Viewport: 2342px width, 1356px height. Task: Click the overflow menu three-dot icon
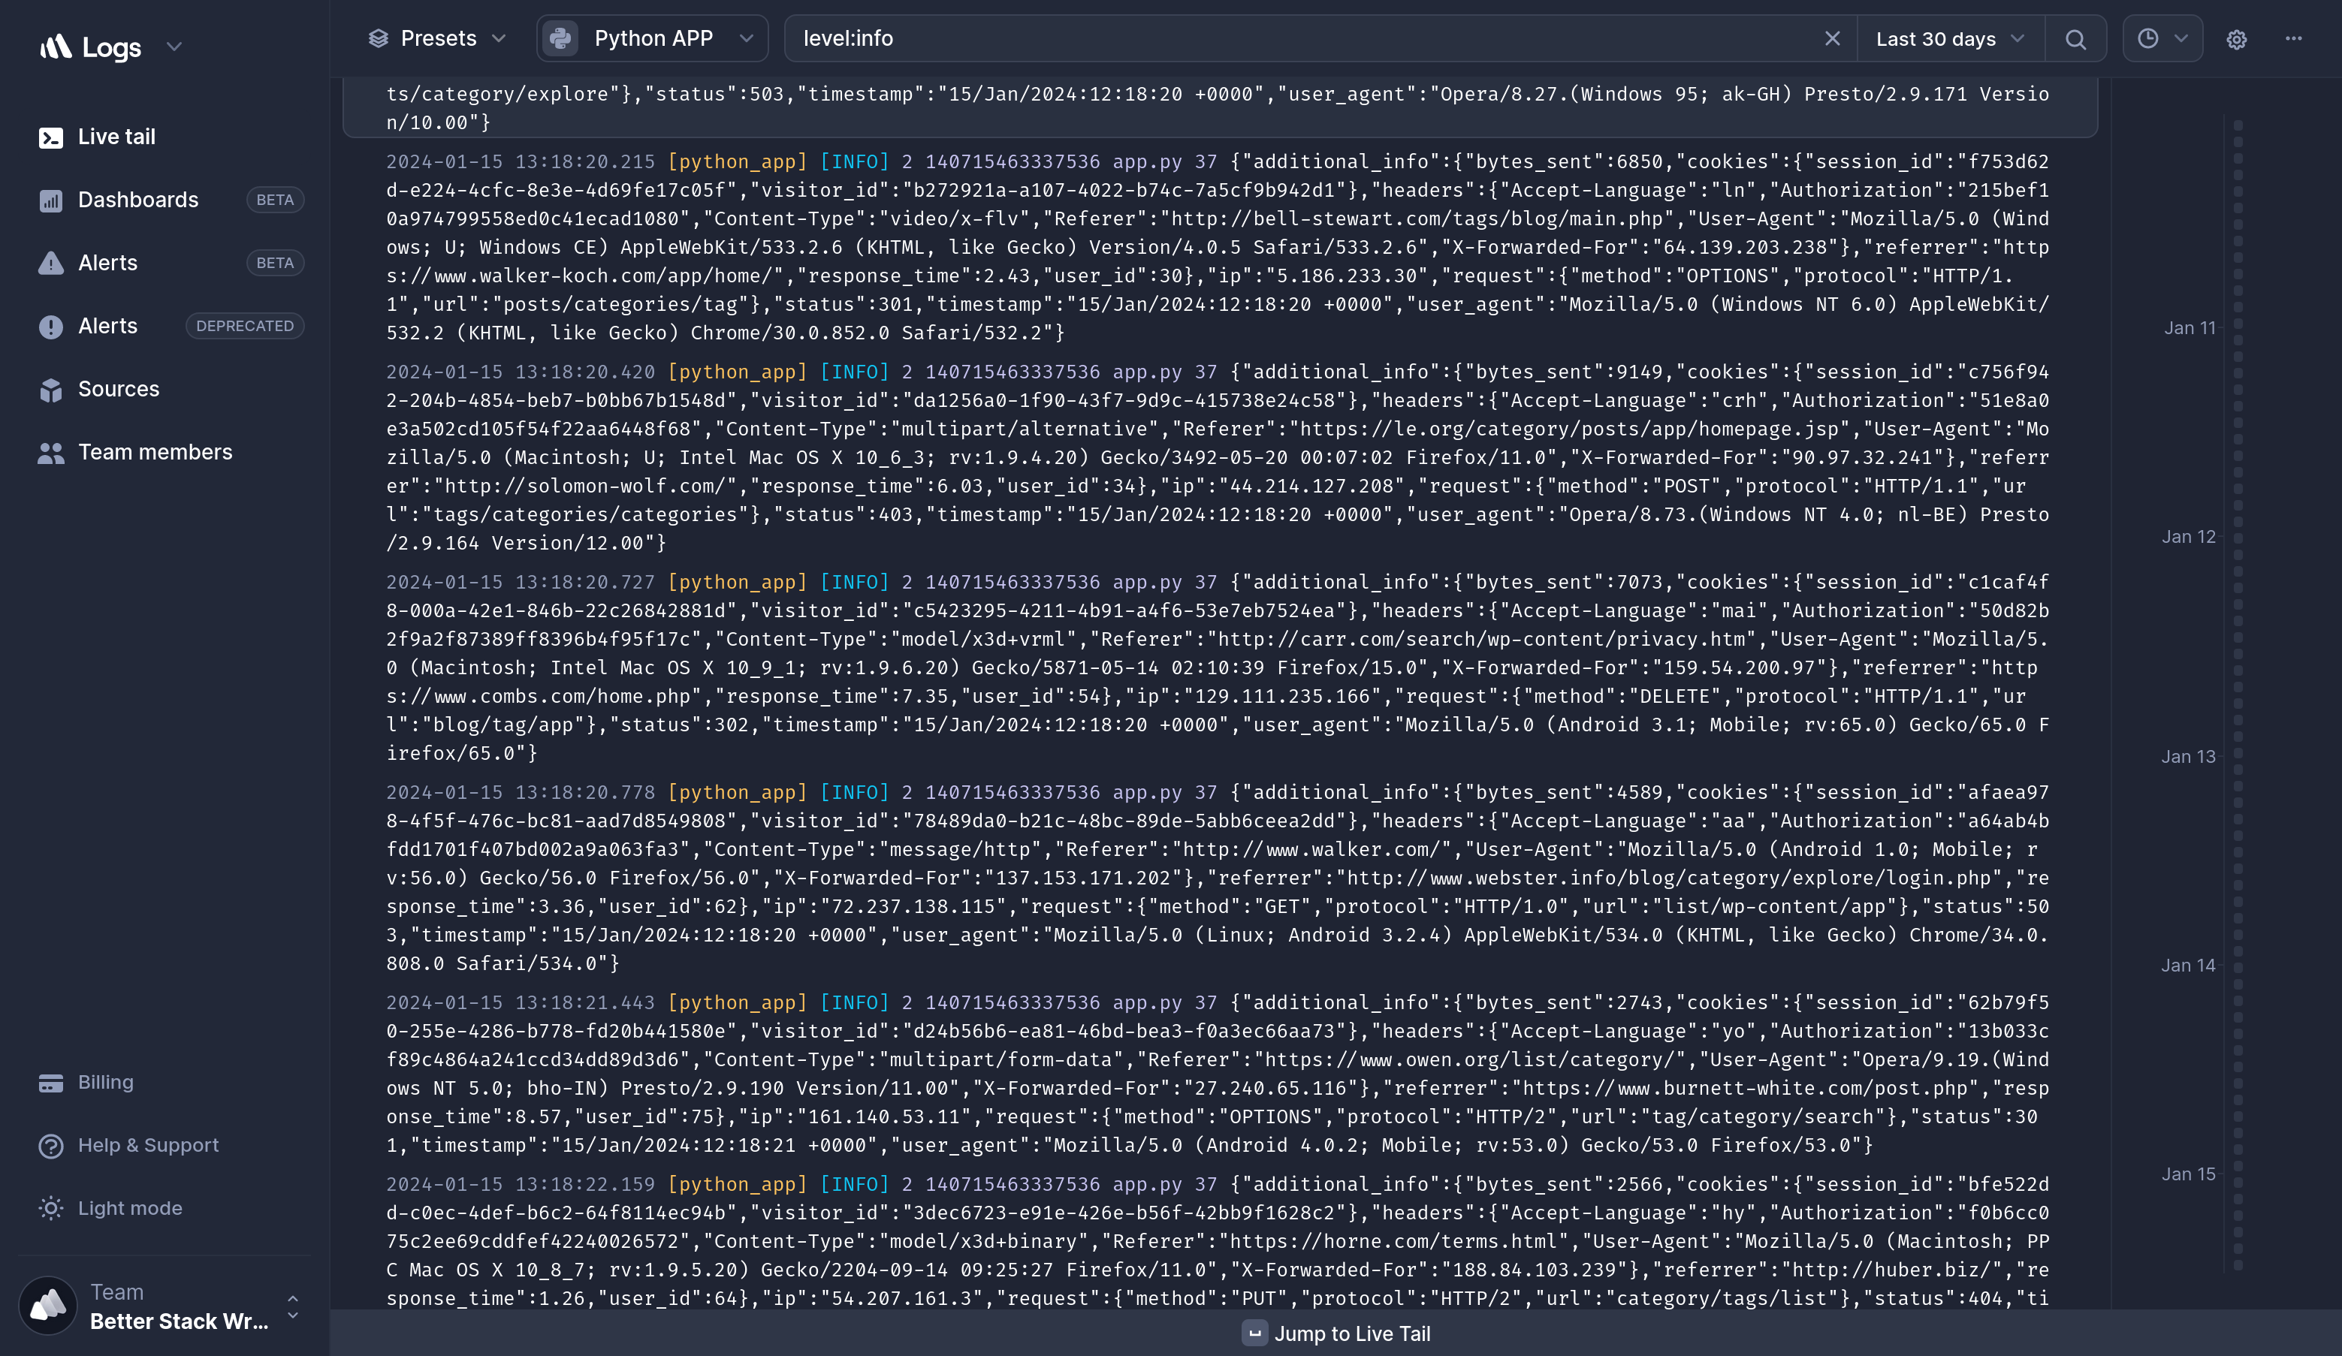(x=2295, y=39)
